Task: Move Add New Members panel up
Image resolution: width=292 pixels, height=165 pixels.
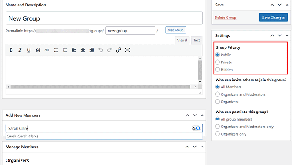Action: point(187,115)
